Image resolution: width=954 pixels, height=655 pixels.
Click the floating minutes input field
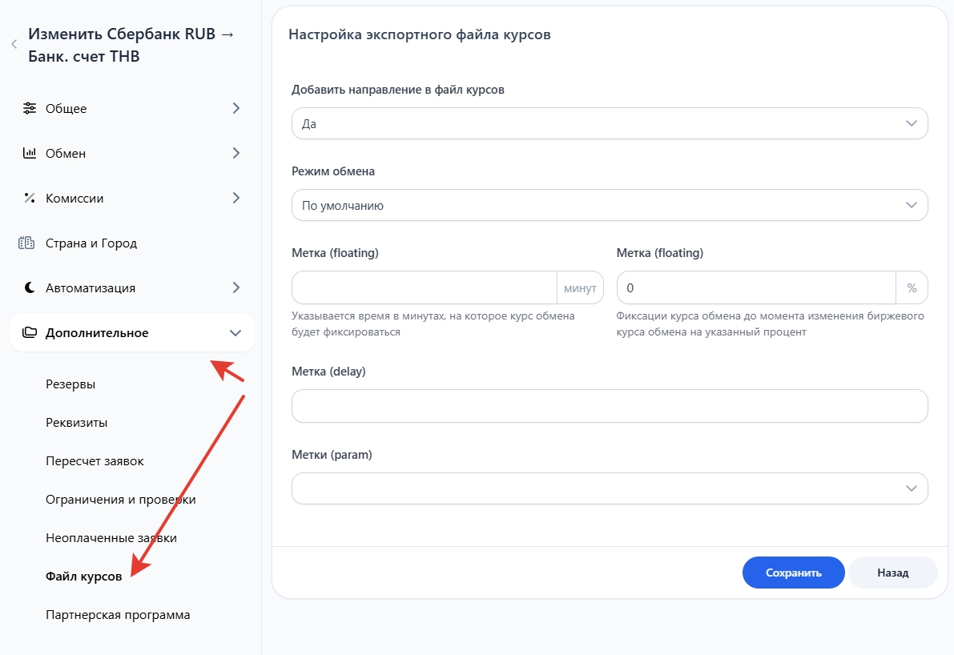(424, 287)
